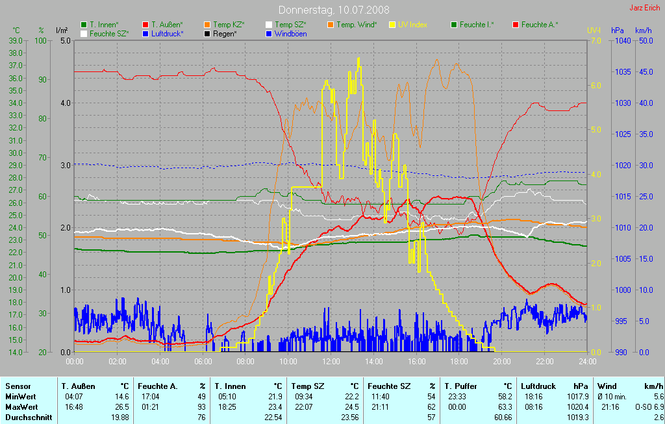
Task: Click Feuchte A. max value 93
Action: [x=201, y=407]
